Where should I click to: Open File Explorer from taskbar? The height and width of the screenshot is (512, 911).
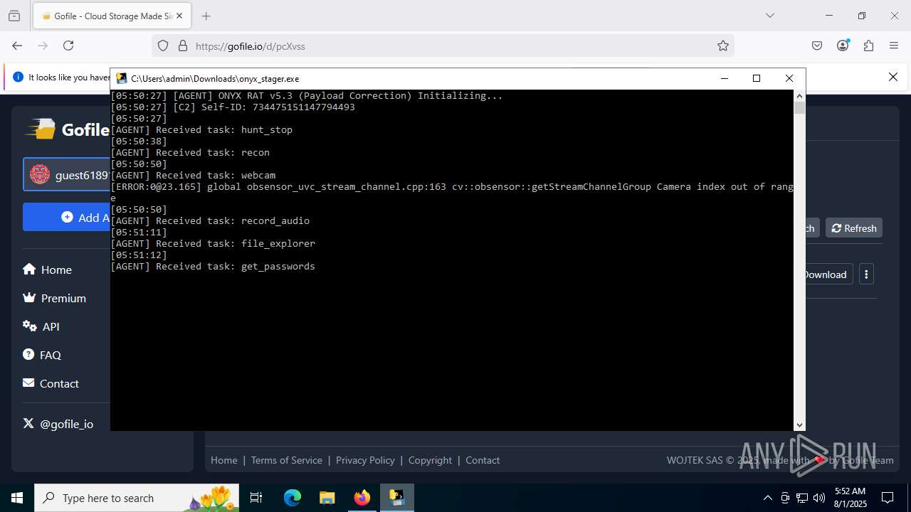pyautogui.click(x=327, y=498)
